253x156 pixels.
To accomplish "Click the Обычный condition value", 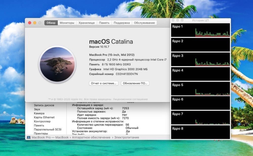I will coord(132,128).
